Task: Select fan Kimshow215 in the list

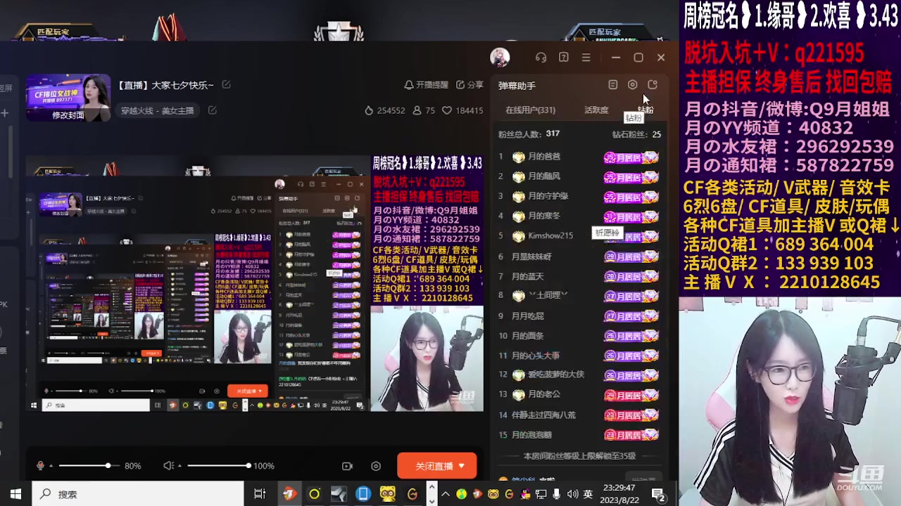Action: (x=550, y=235)
